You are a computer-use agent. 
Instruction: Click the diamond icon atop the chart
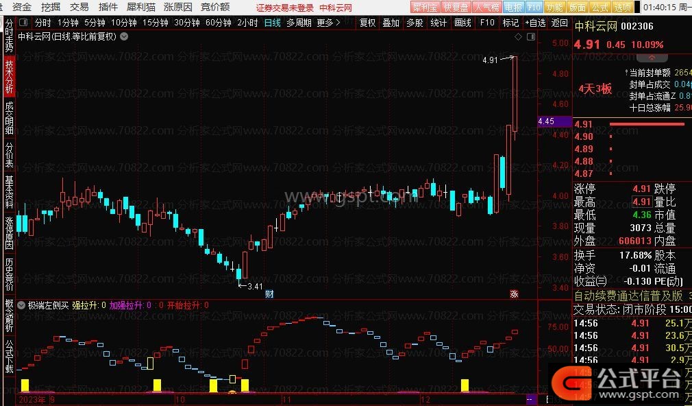pos(519,36)
